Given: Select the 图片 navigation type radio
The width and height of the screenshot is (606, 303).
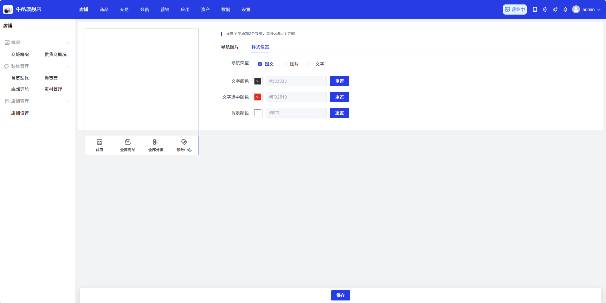Looking at the screenshot, I should point(285,64).
